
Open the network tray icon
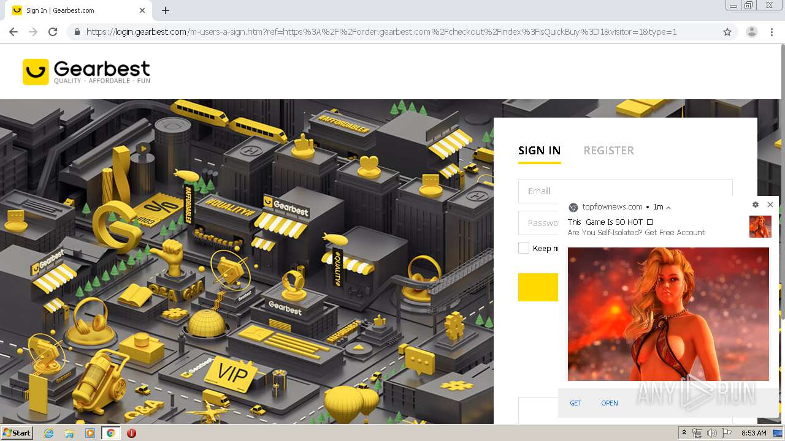click(697, 433)
